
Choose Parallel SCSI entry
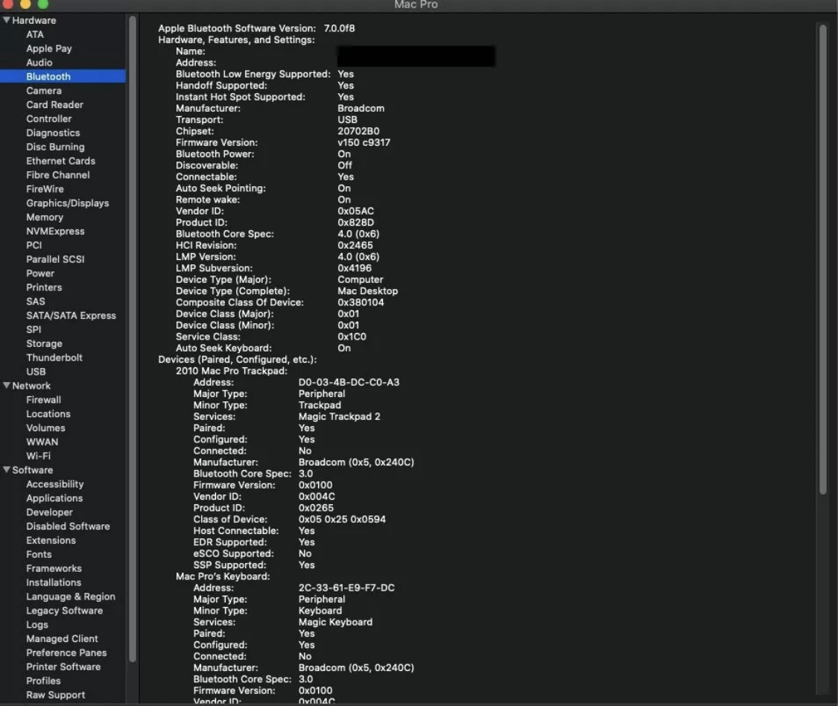tap(55, 259)
